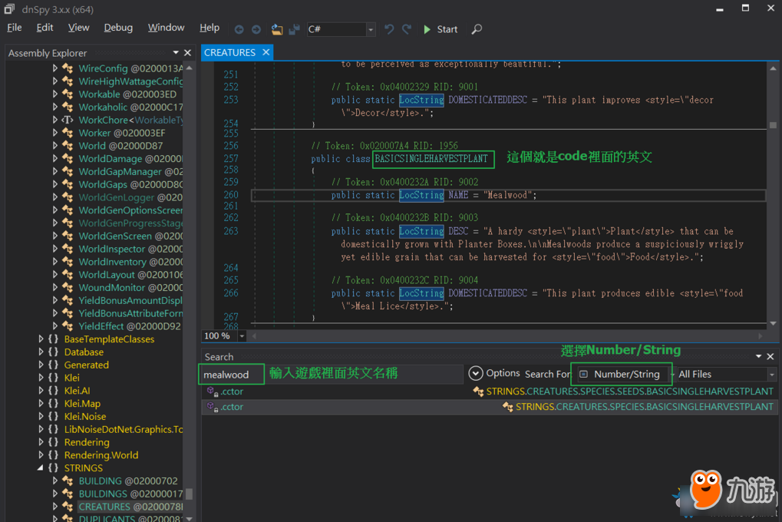The width and height of the screenshot is (782, 522).
Task: Click LocString type on the NAME line
Action: coord(421,195)
